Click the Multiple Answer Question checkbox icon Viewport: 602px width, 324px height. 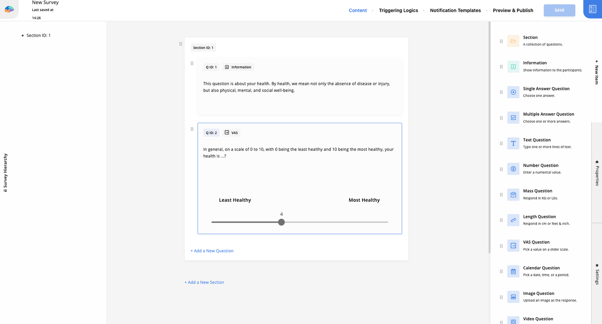[513, 118]
